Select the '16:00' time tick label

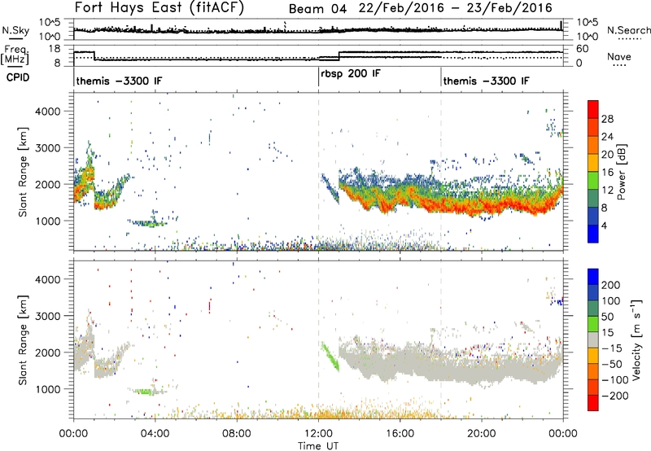[x=400, y=434]
